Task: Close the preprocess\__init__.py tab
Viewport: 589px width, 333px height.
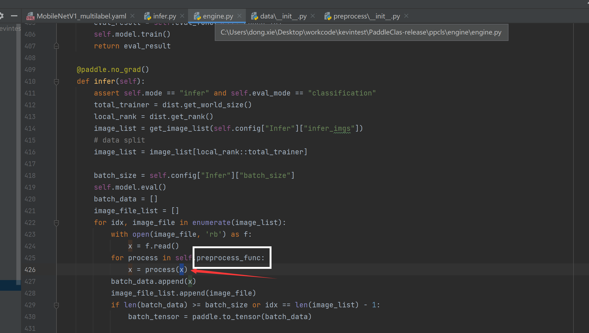Action: tap(406, 16)
